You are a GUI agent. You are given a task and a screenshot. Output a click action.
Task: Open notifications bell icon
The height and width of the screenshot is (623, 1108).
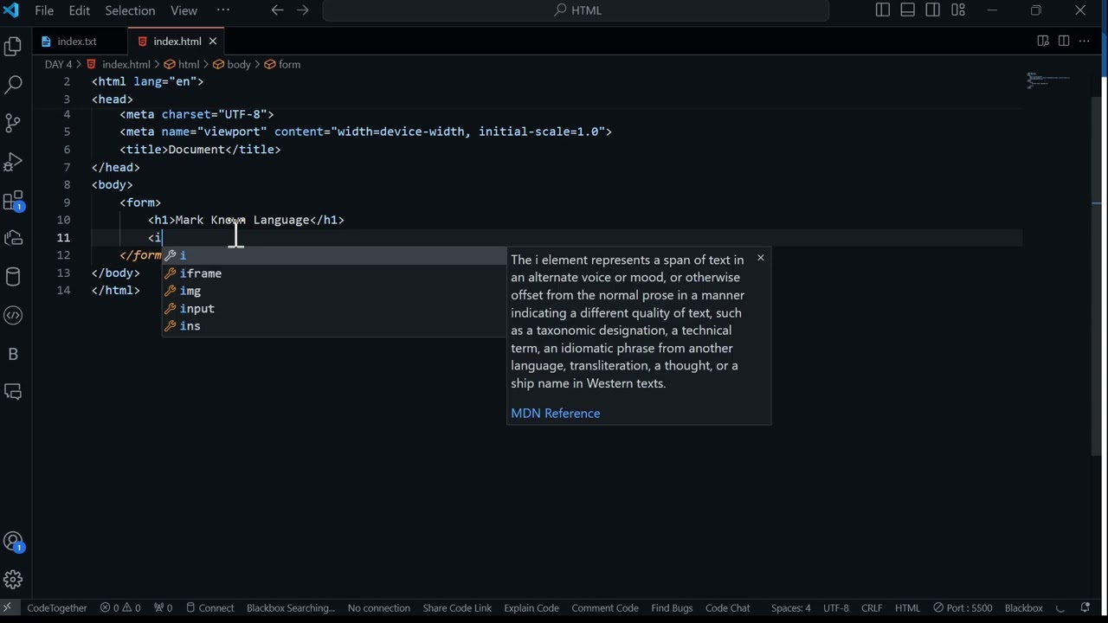click(1085, 608)
